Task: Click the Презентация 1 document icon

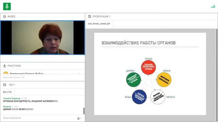Action: coord(90,17)
